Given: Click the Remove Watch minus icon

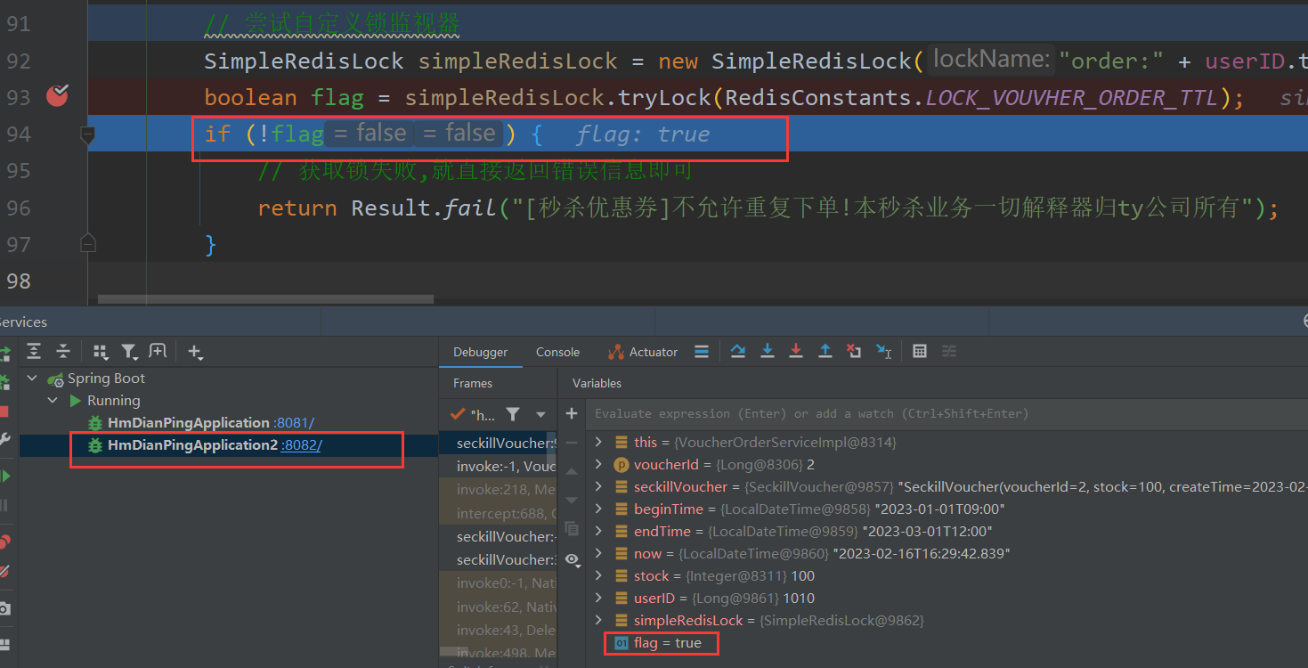Looking at the screenshot, I should [572, 443].
